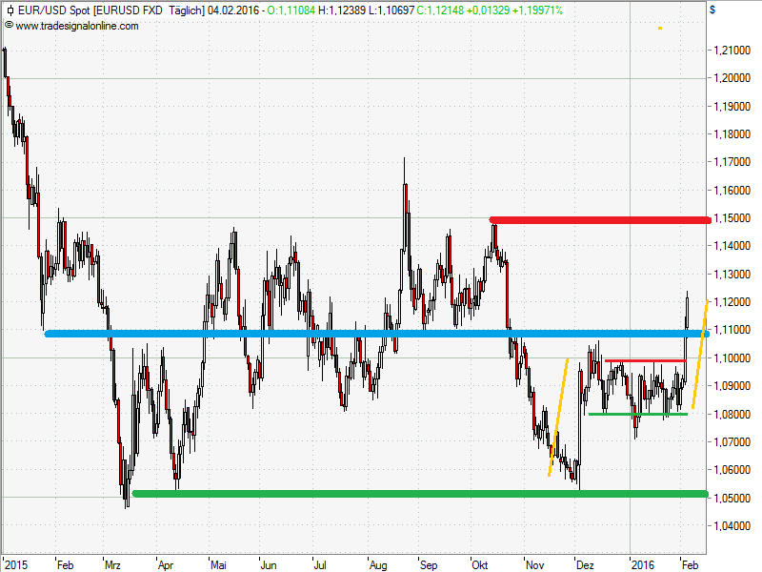Click the EUR/USD Spot chart title

(x=54, y=10)
